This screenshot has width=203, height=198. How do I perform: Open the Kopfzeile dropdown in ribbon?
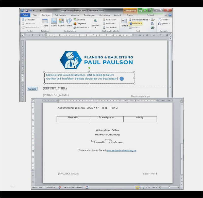click(x=110, y=20)
